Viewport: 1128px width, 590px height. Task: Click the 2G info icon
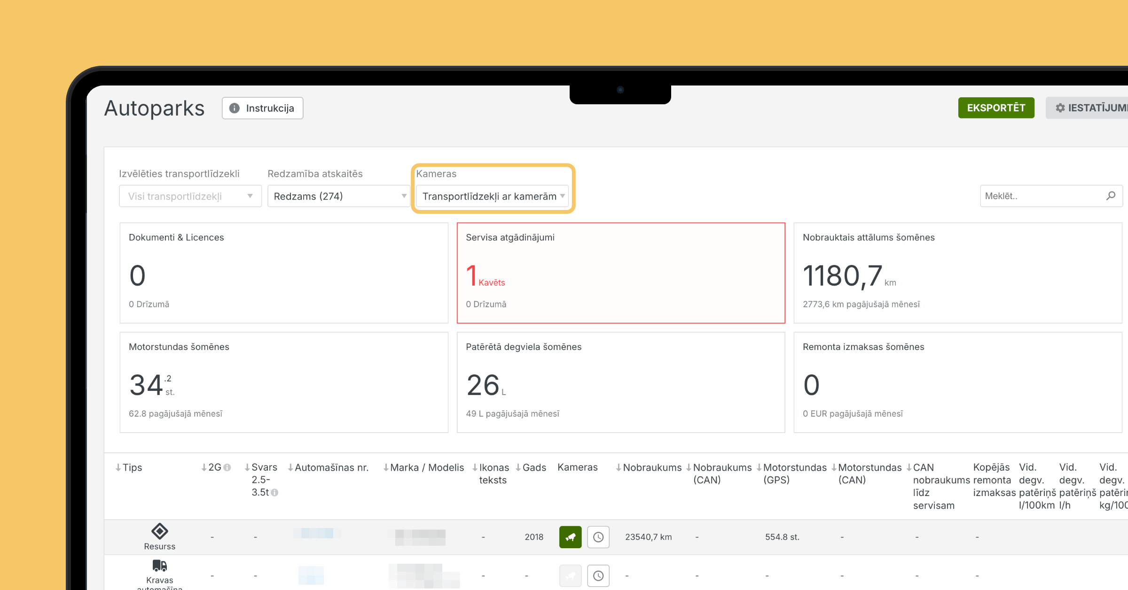[x=227, y=467]
